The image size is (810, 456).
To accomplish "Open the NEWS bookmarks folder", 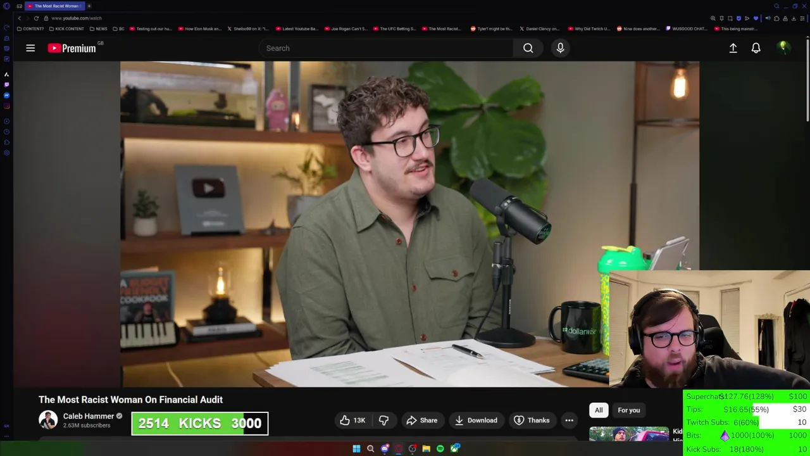I will pos(98,28).
